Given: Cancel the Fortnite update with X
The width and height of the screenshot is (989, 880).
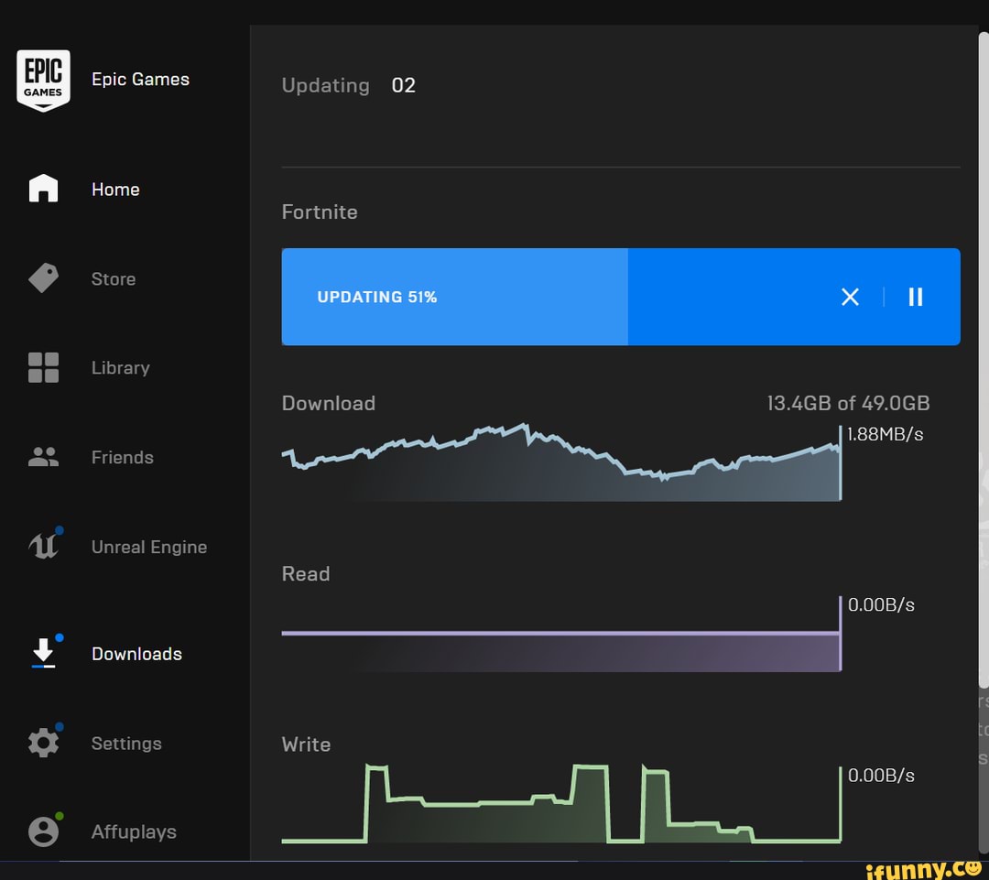Looking at the screenshot, I should (x=850, y=297).
